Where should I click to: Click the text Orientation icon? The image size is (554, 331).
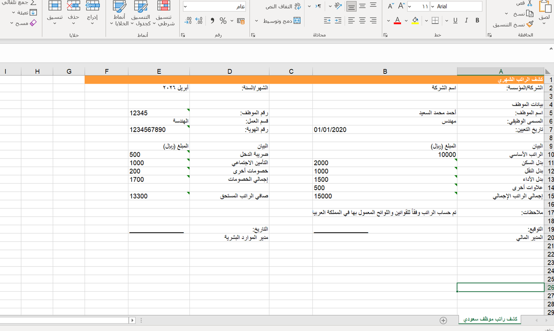pos(338,6)
